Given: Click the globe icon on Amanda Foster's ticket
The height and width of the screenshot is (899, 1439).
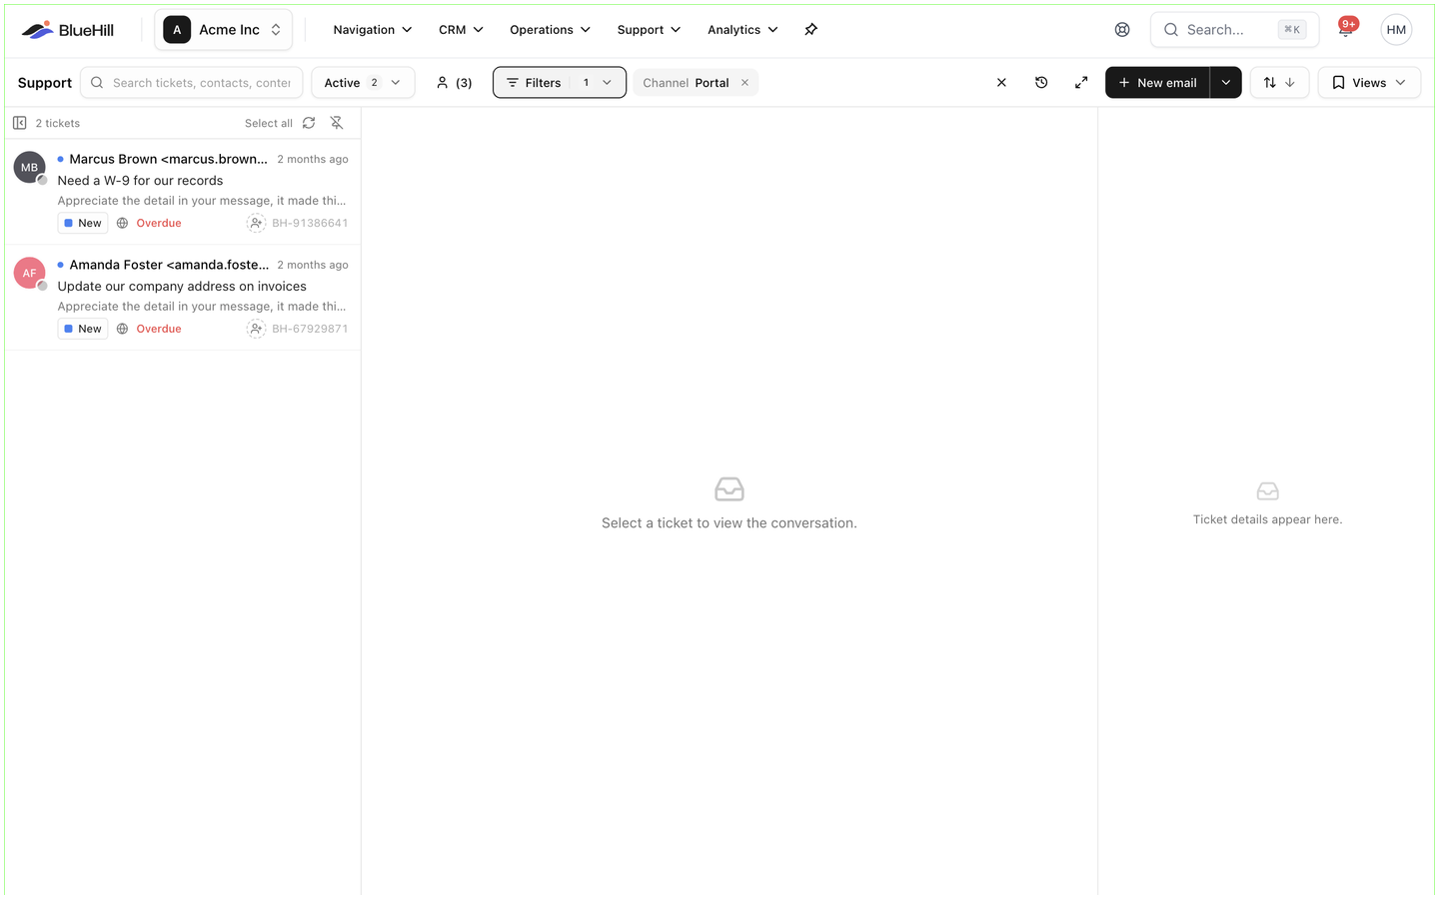Looking at the screenshot, I should (122, 329).
